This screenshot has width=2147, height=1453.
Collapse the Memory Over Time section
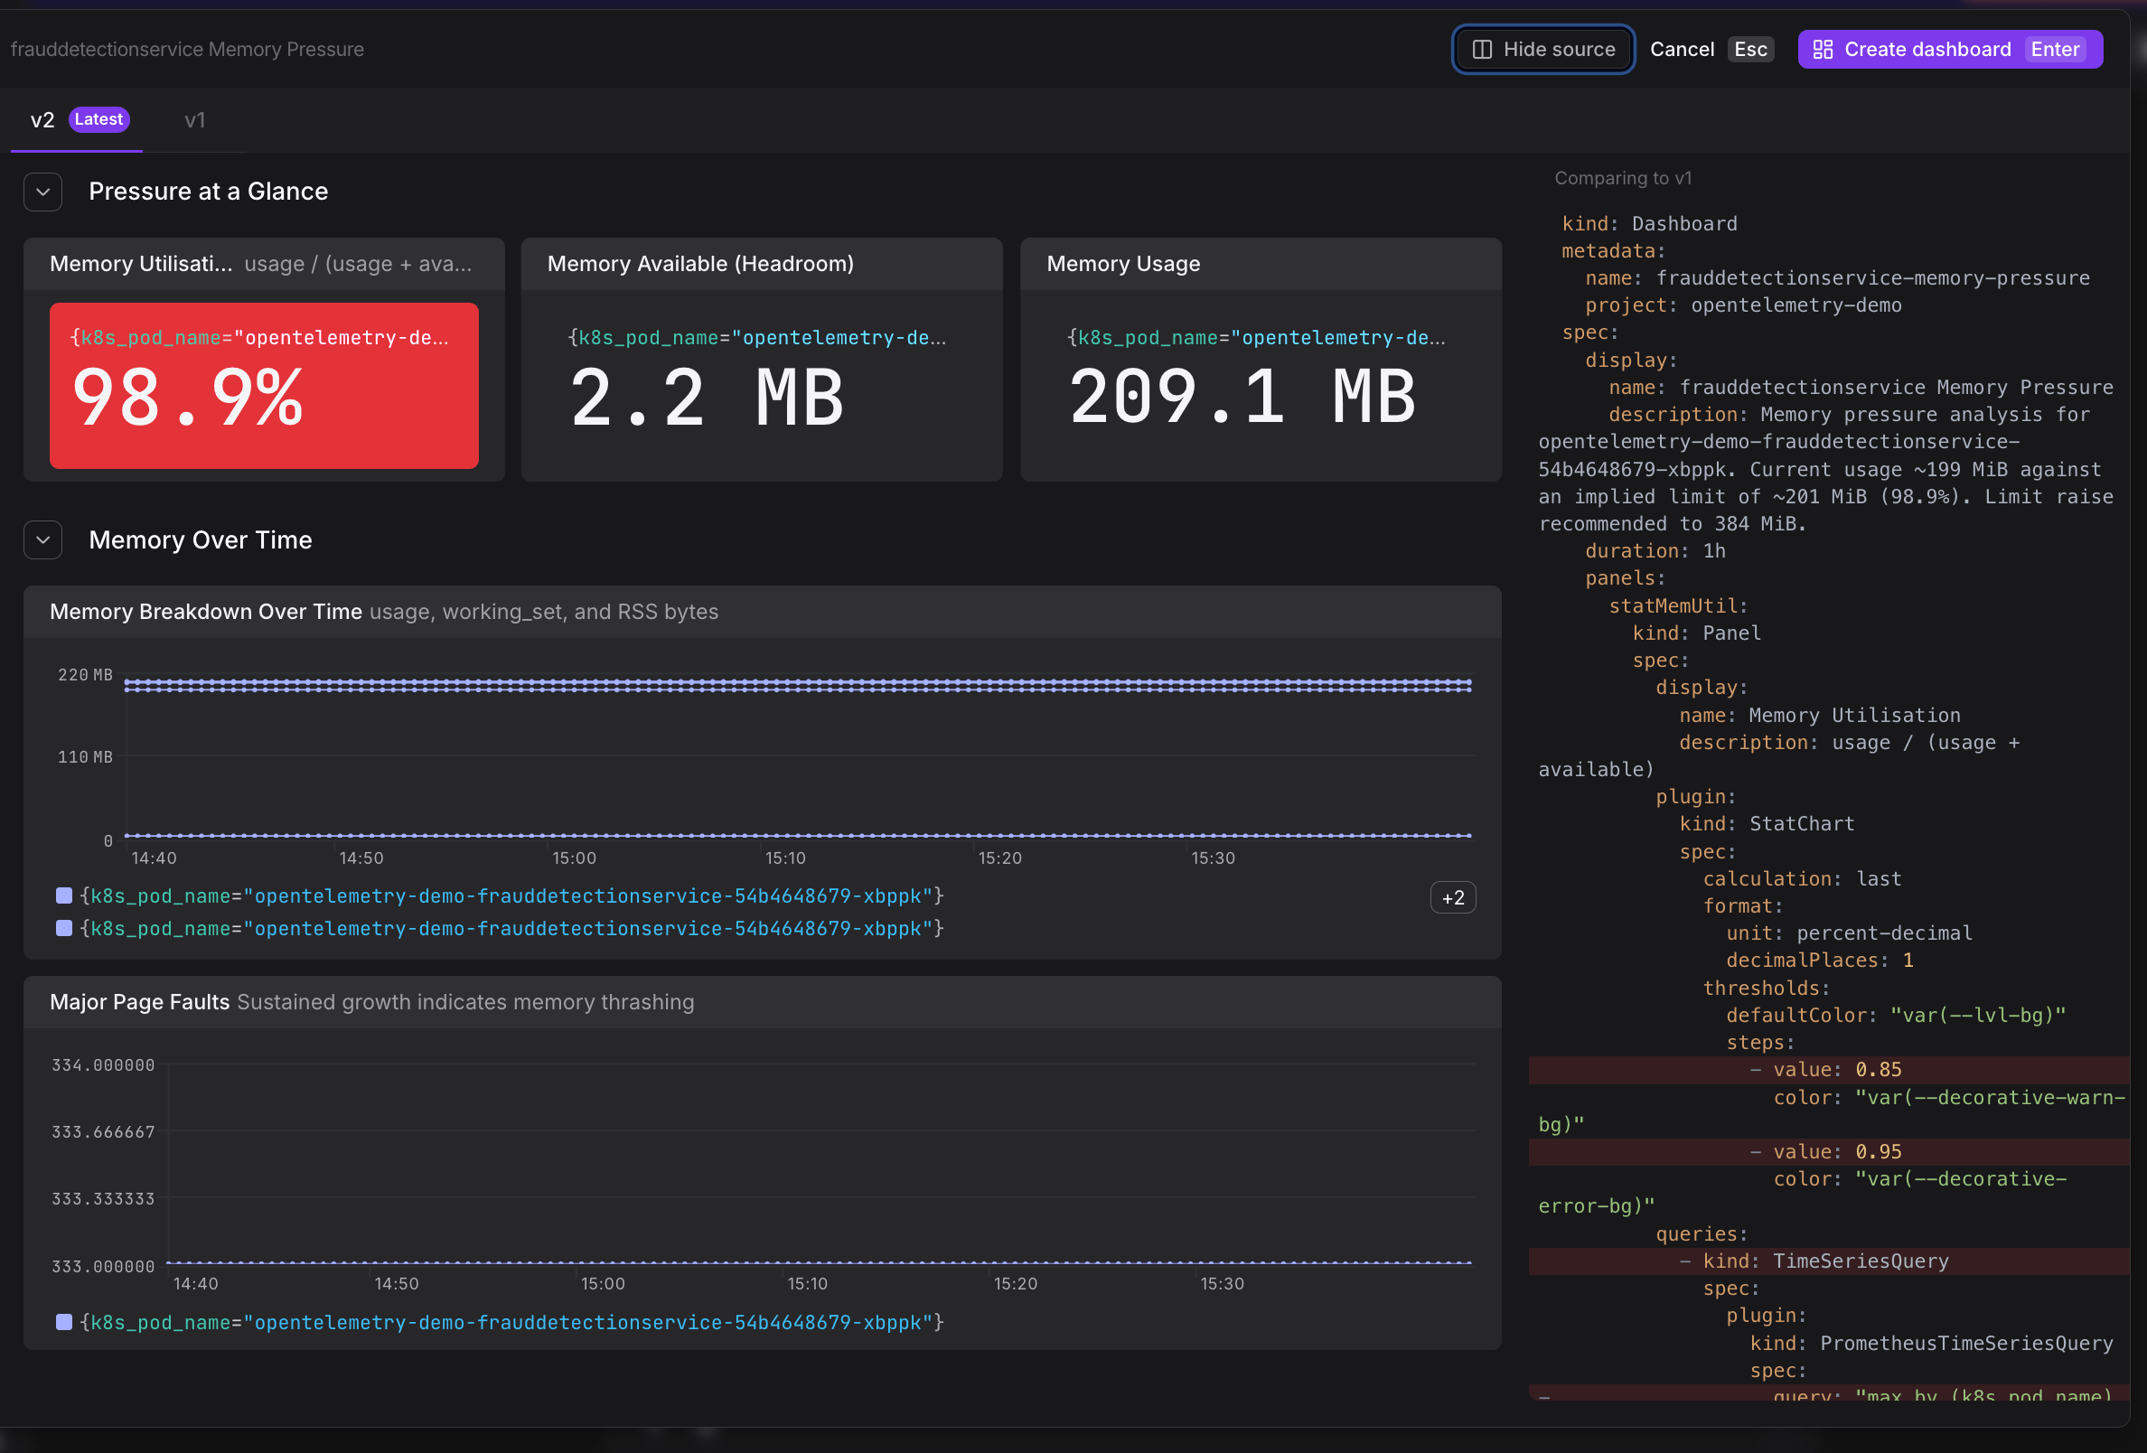click(42, 539)
